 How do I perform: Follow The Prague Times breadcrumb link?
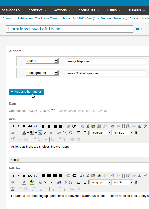pos(46,18)
